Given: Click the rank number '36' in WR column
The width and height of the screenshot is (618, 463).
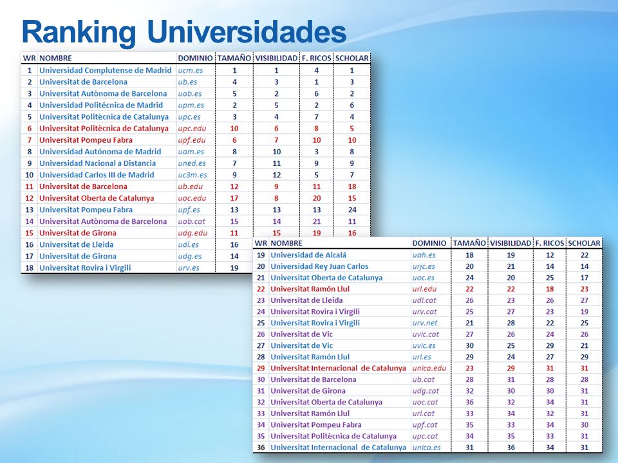Looking at the screenshot, I should [x=261, y=448].
